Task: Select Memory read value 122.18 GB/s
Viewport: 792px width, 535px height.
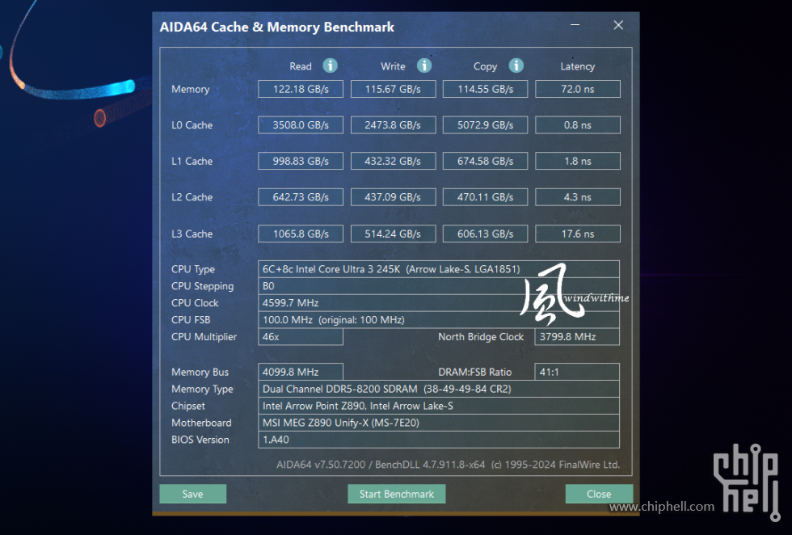Action: (301, 89)
